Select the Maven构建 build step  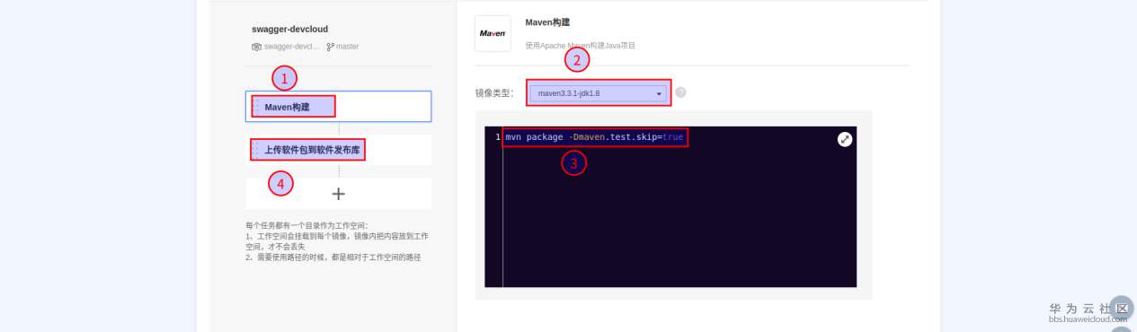[338, 106]
